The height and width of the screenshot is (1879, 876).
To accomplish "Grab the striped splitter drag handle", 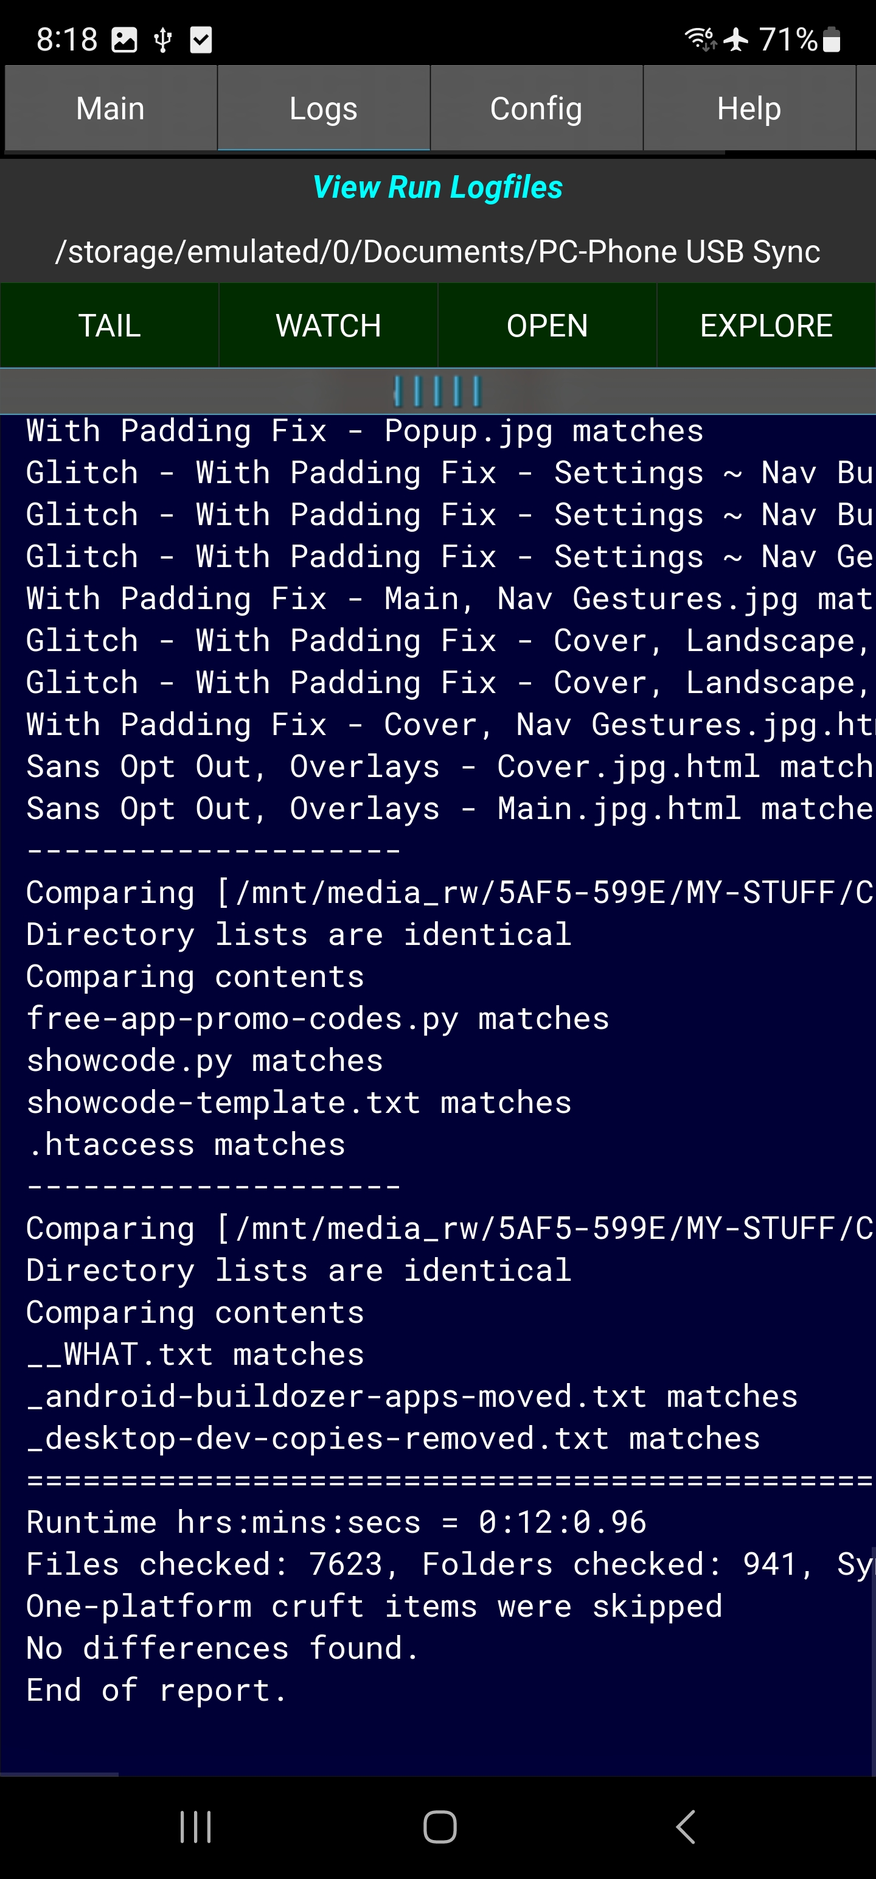I will click(437, 391).
